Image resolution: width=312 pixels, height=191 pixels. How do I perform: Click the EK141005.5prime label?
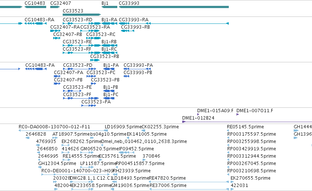[x=147, y=134]
